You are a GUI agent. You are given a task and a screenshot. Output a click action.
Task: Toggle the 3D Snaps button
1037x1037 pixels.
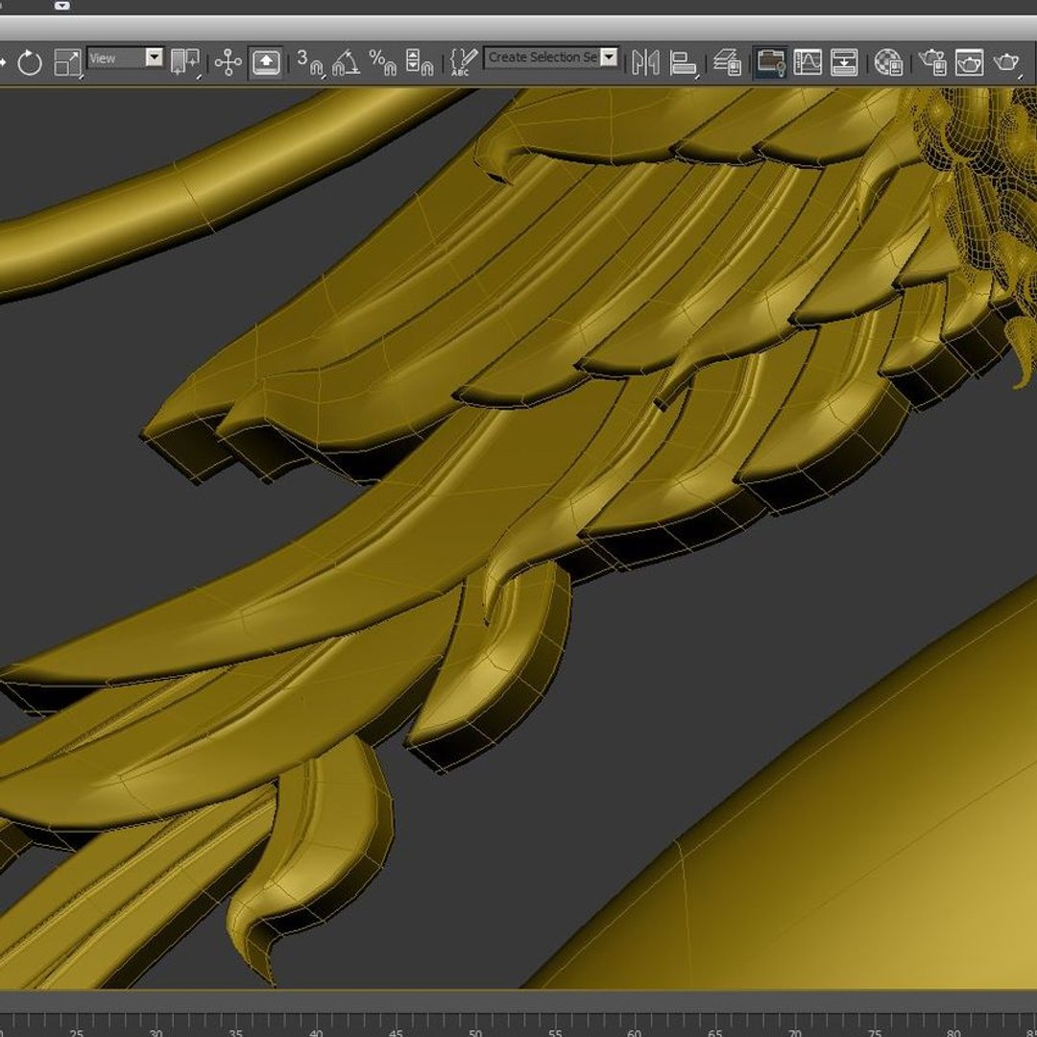[x=309, y=62]
